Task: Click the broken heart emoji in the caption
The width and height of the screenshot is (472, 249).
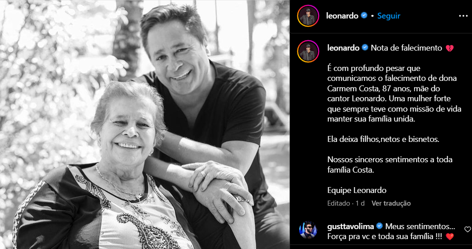Action: (449, 48)
